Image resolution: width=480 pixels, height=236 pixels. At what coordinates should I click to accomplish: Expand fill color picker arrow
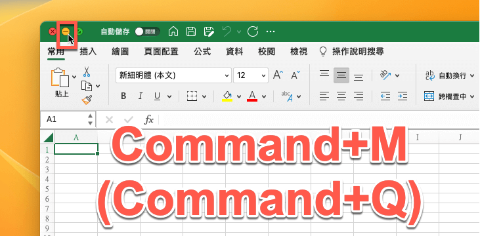[x=239, y=96]
